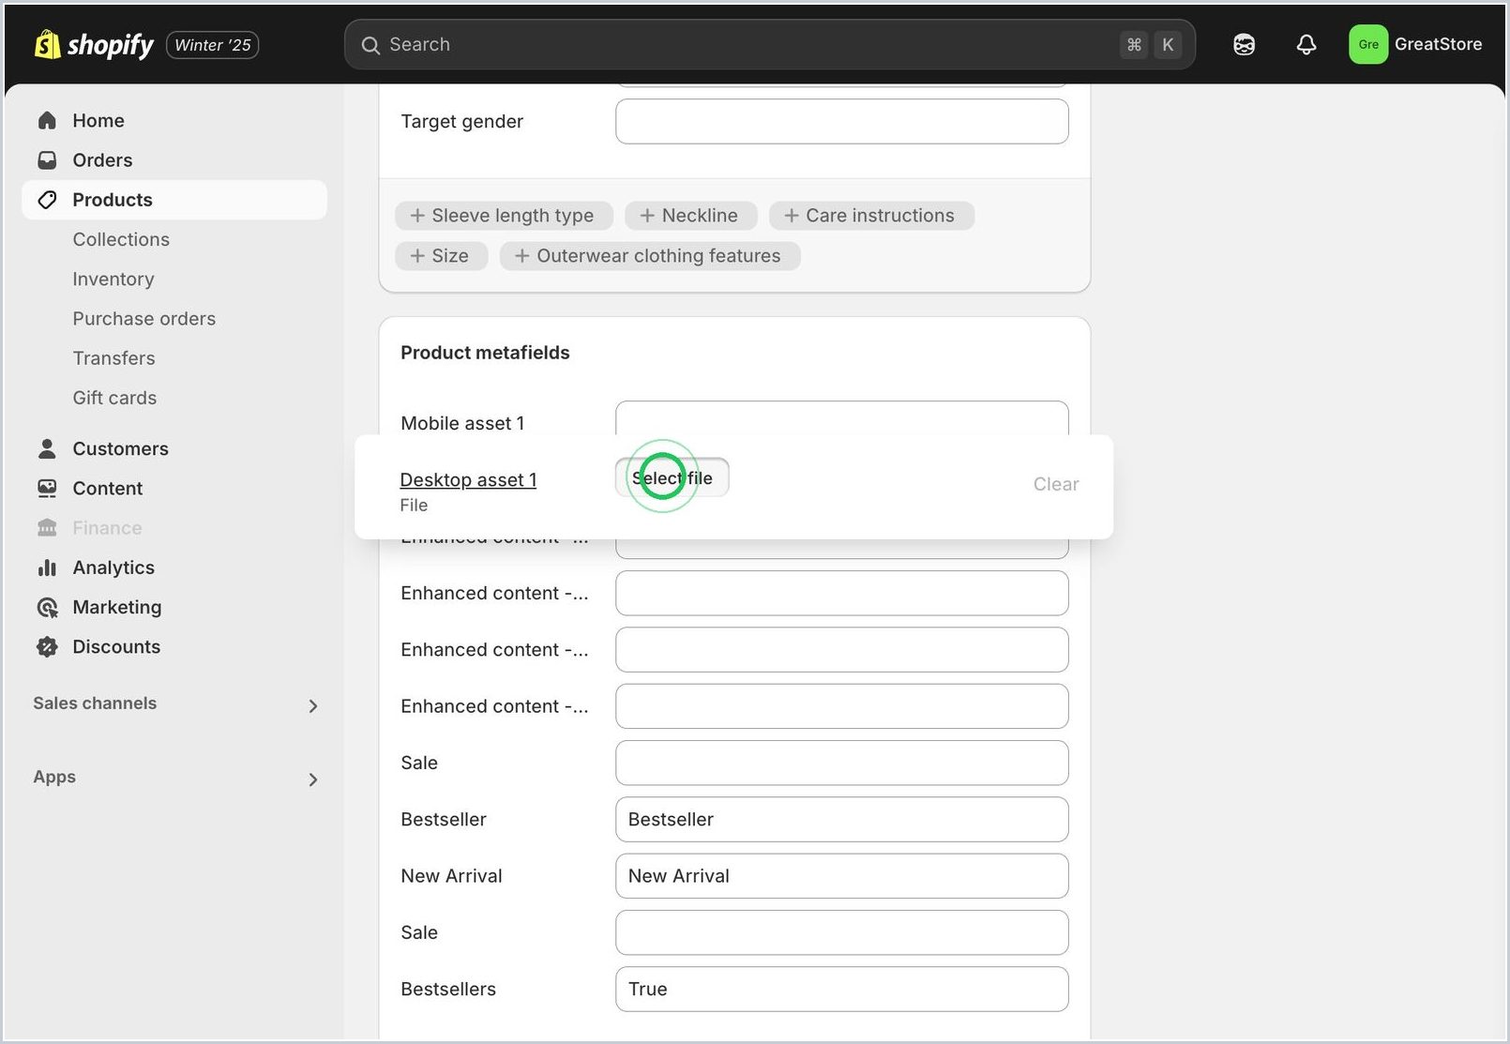1510x1044 pixels.
Task: Click Clear for Desktop asset 1
Action: click(x=1056, y=484)
